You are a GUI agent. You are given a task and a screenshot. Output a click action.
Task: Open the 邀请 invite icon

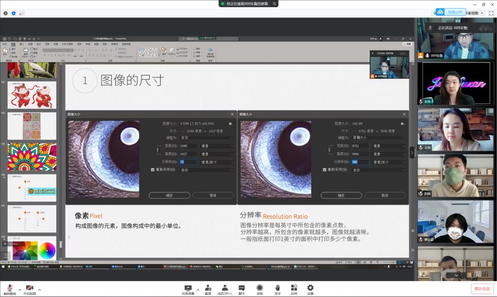pyautogui.click(x=208, y=287)
